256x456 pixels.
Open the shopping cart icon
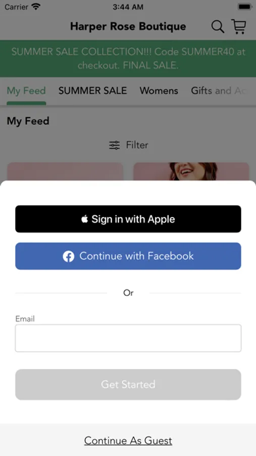(239, 26)
